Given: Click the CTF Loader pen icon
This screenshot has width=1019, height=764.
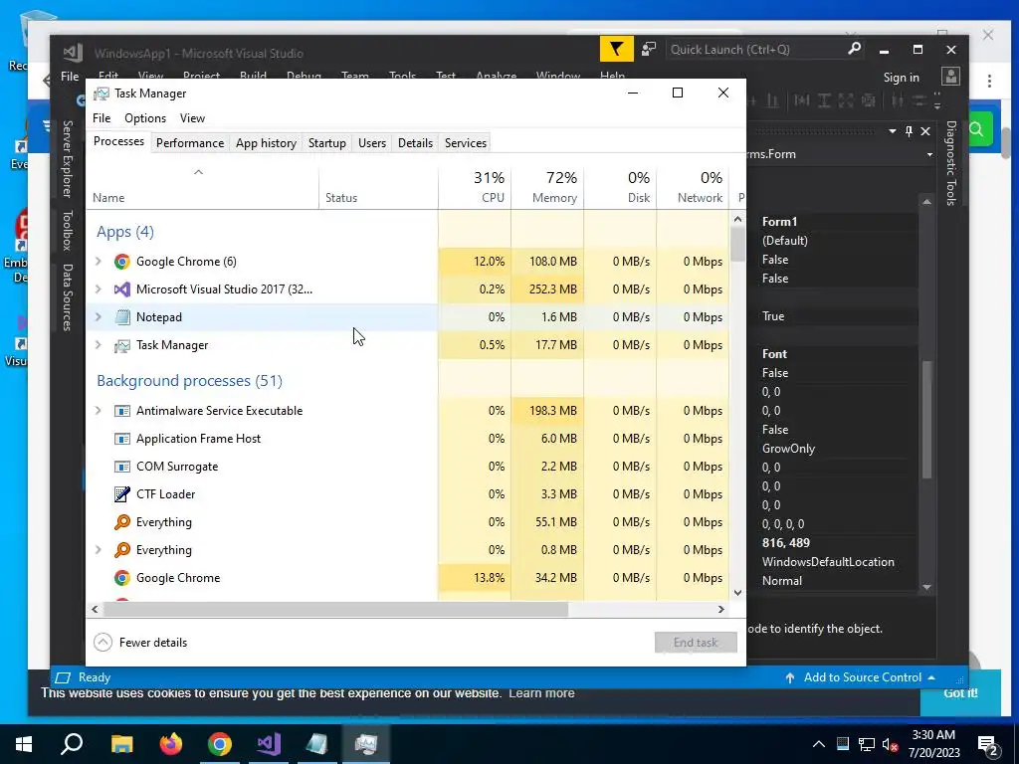Looking at the screenshot, I should [121, 494].
